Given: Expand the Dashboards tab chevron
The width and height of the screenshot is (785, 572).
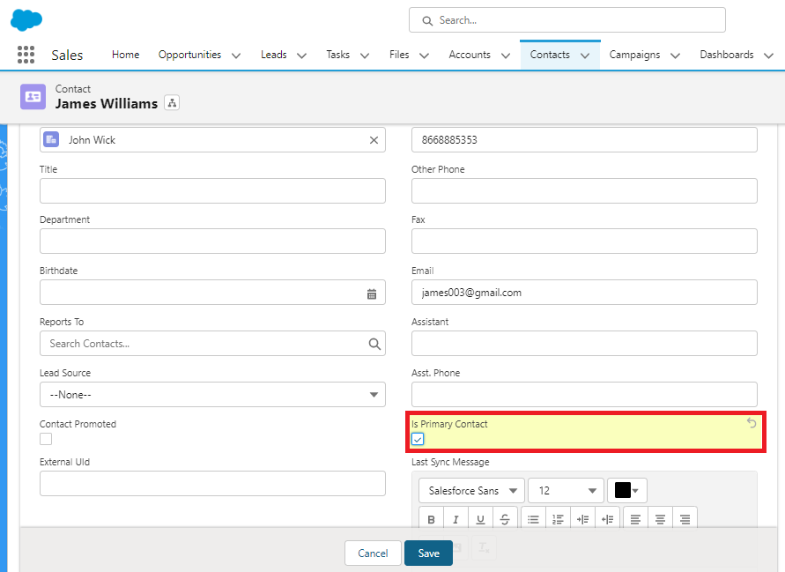Looking at the screenshot, I should pyautogui.click(x=768, y=56).
